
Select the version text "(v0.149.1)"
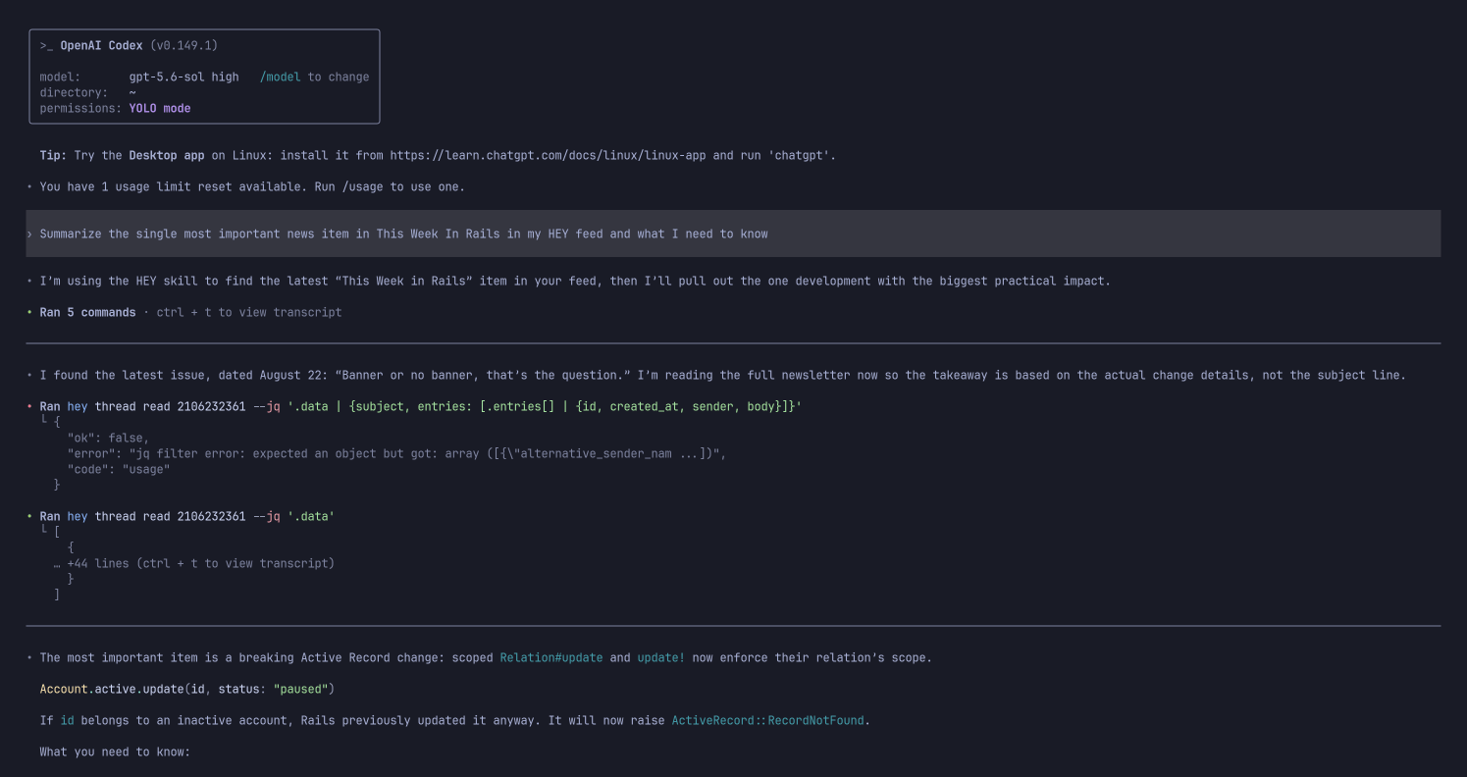pos(184,46)
